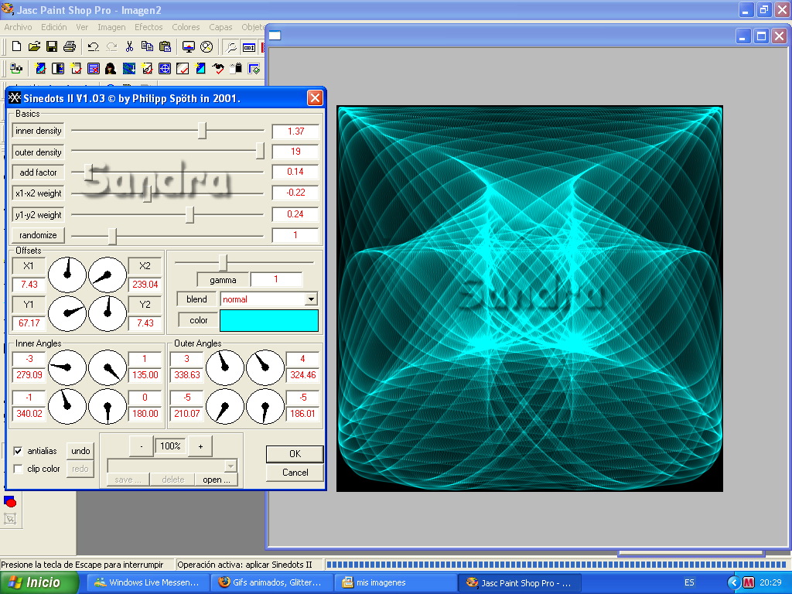This screenshot has width=792, height=594.
Task: Click the connected computer and camera icon
Action: click(16, 69)
